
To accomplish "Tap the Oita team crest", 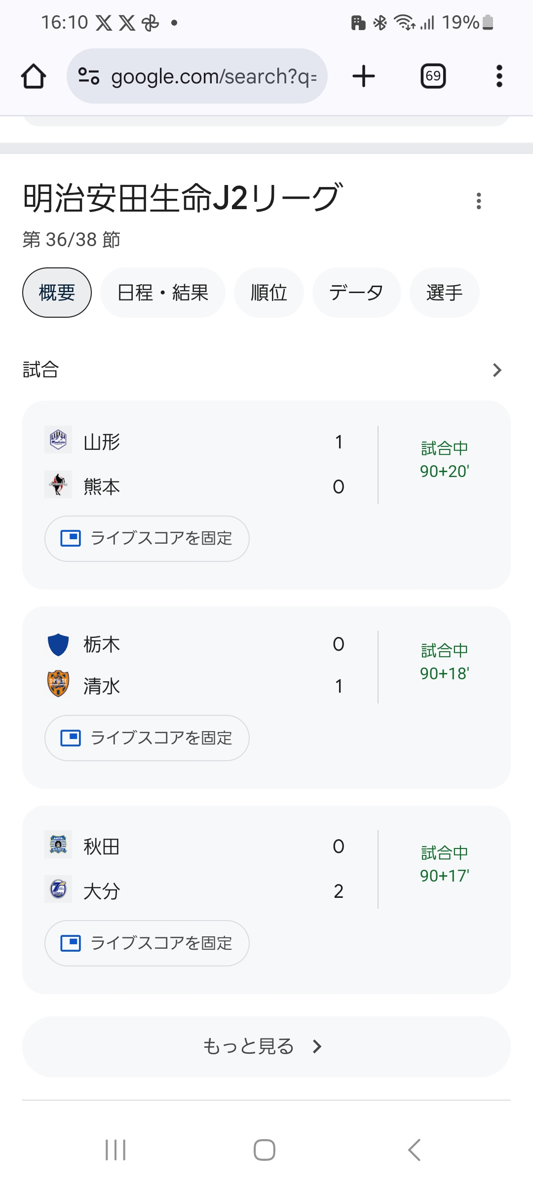I will [x=58, y=889].
